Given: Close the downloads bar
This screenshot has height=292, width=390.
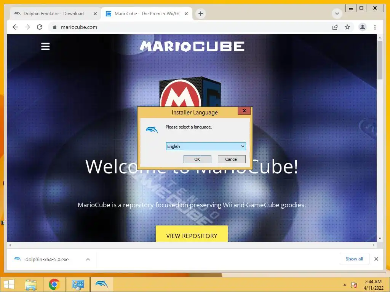Looking at the screenshot, I should coord(376,259).
